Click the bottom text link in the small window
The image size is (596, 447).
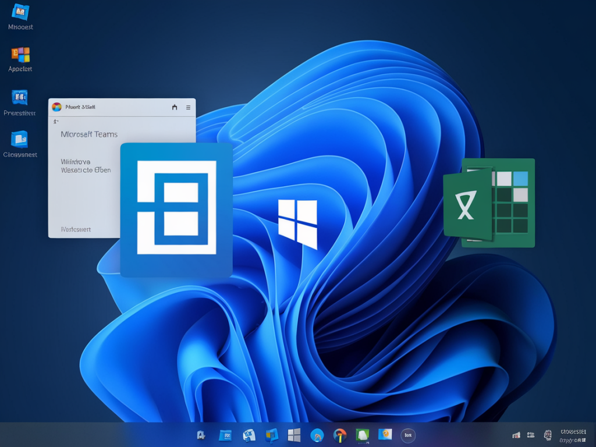click(76, 229)
